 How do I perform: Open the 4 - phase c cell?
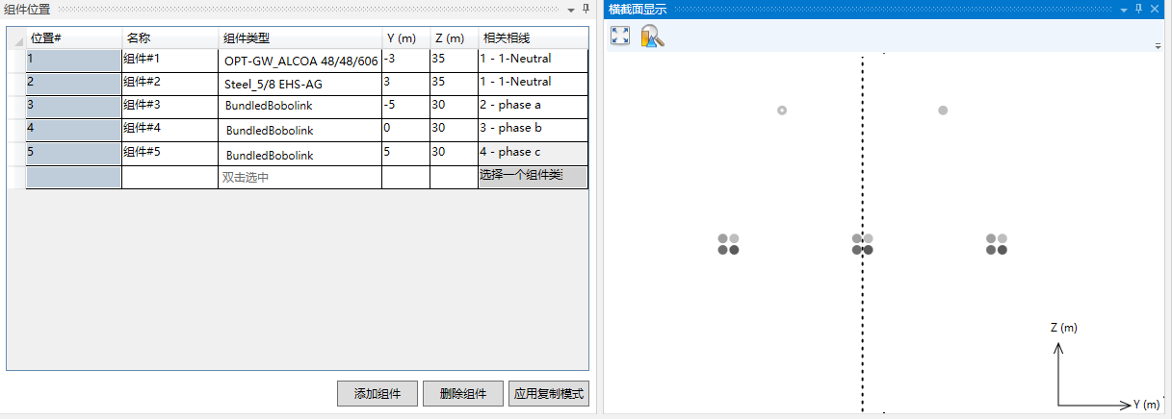pyautogui.click(x=533, y=153)
